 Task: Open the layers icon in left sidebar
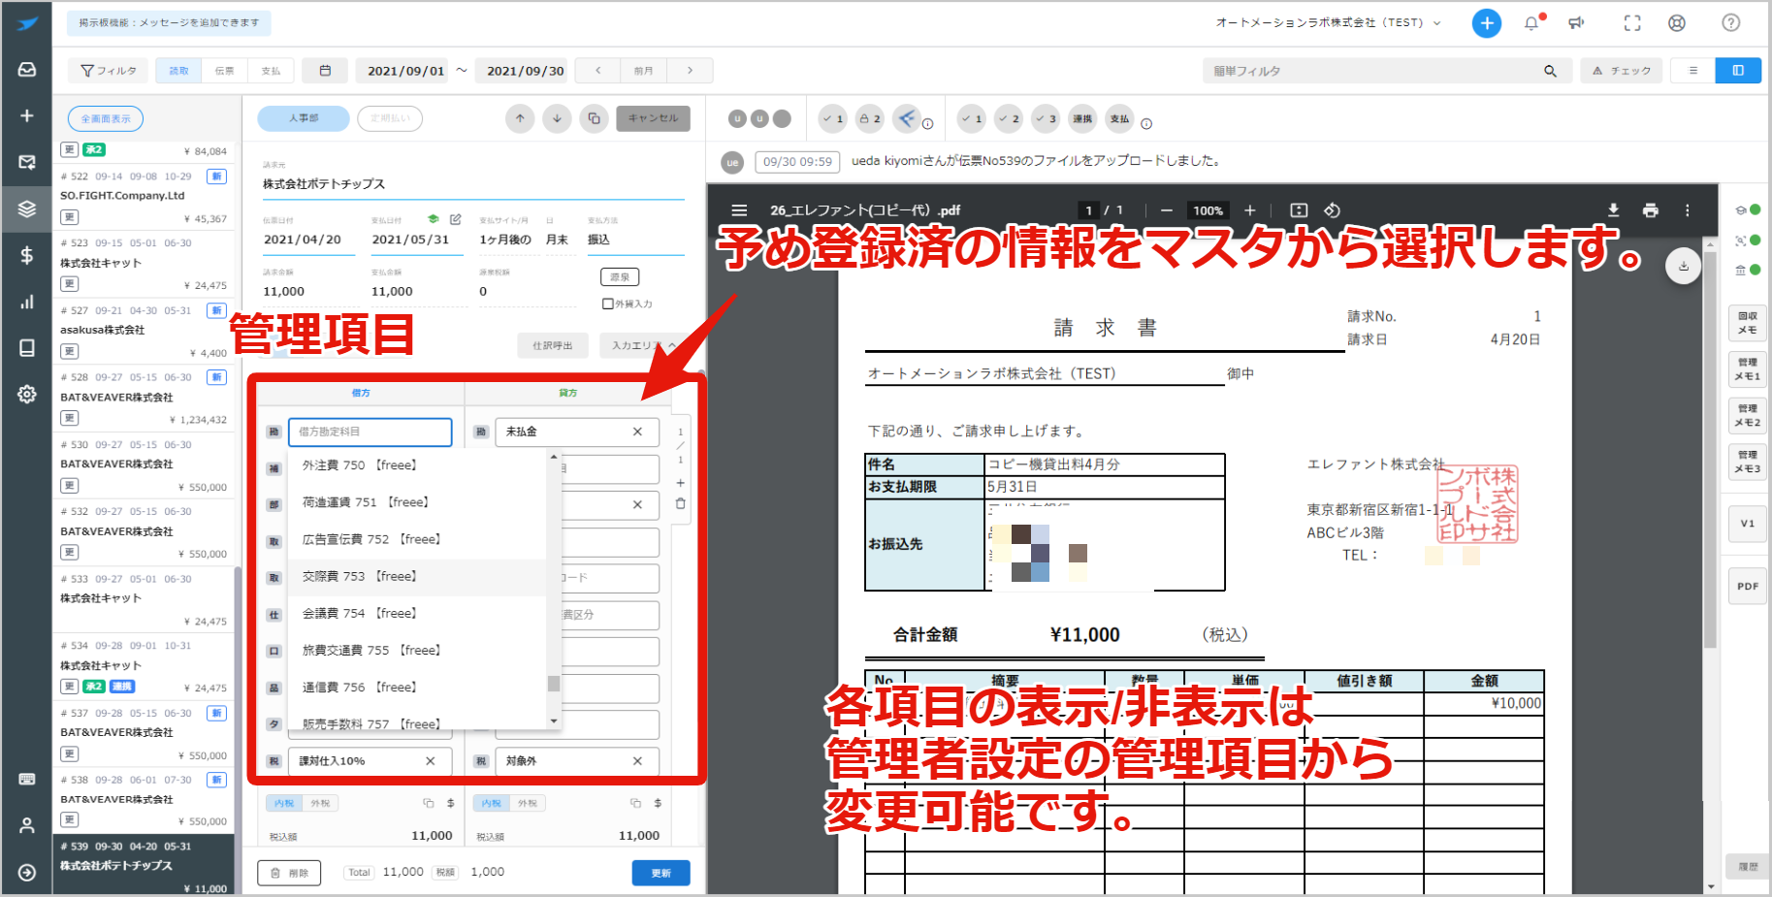coord(27,208)
